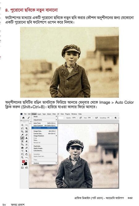Open the Filter menu
The height and width of the screenshot is (206, 139).
tap(54, 114)
